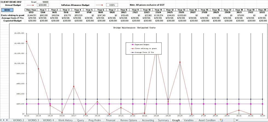Go to the Work History sheet tab
The width and height of the screenshot is (268, 122).
coord(65,120)
